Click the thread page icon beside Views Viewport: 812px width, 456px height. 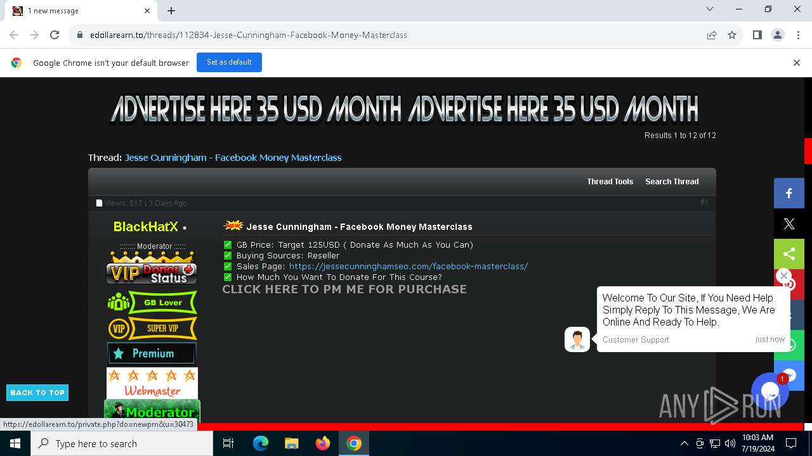tap(99, 203)
